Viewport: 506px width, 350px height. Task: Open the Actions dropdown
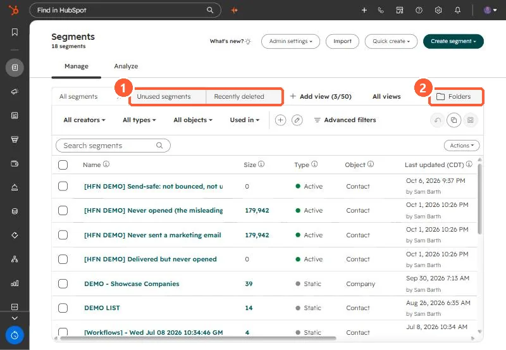coord(462,146)
